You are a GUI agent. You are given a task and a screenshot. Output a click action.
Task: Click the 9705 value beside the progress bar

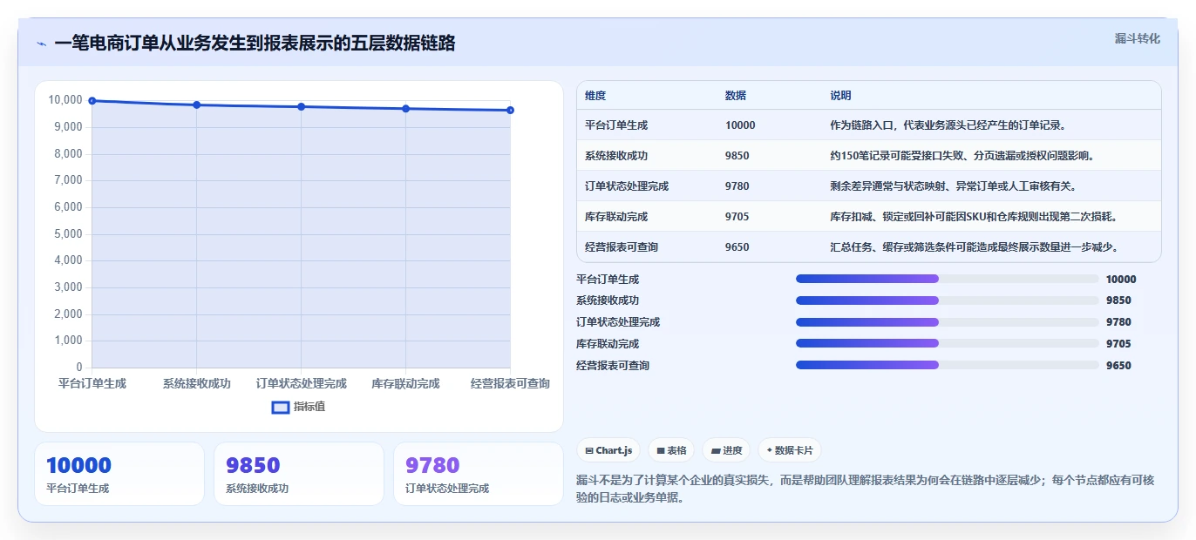[1118, 344]
